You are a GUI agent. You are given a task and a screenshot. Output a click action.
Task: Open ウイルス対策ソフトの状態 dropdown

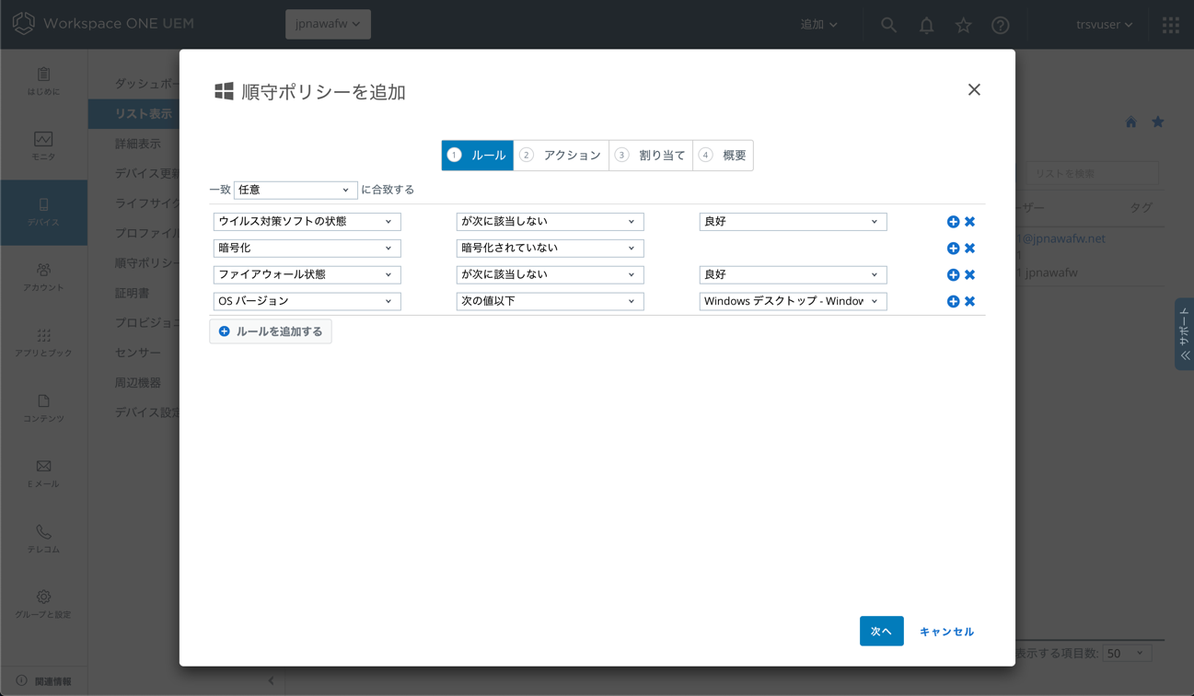point(307,222)
